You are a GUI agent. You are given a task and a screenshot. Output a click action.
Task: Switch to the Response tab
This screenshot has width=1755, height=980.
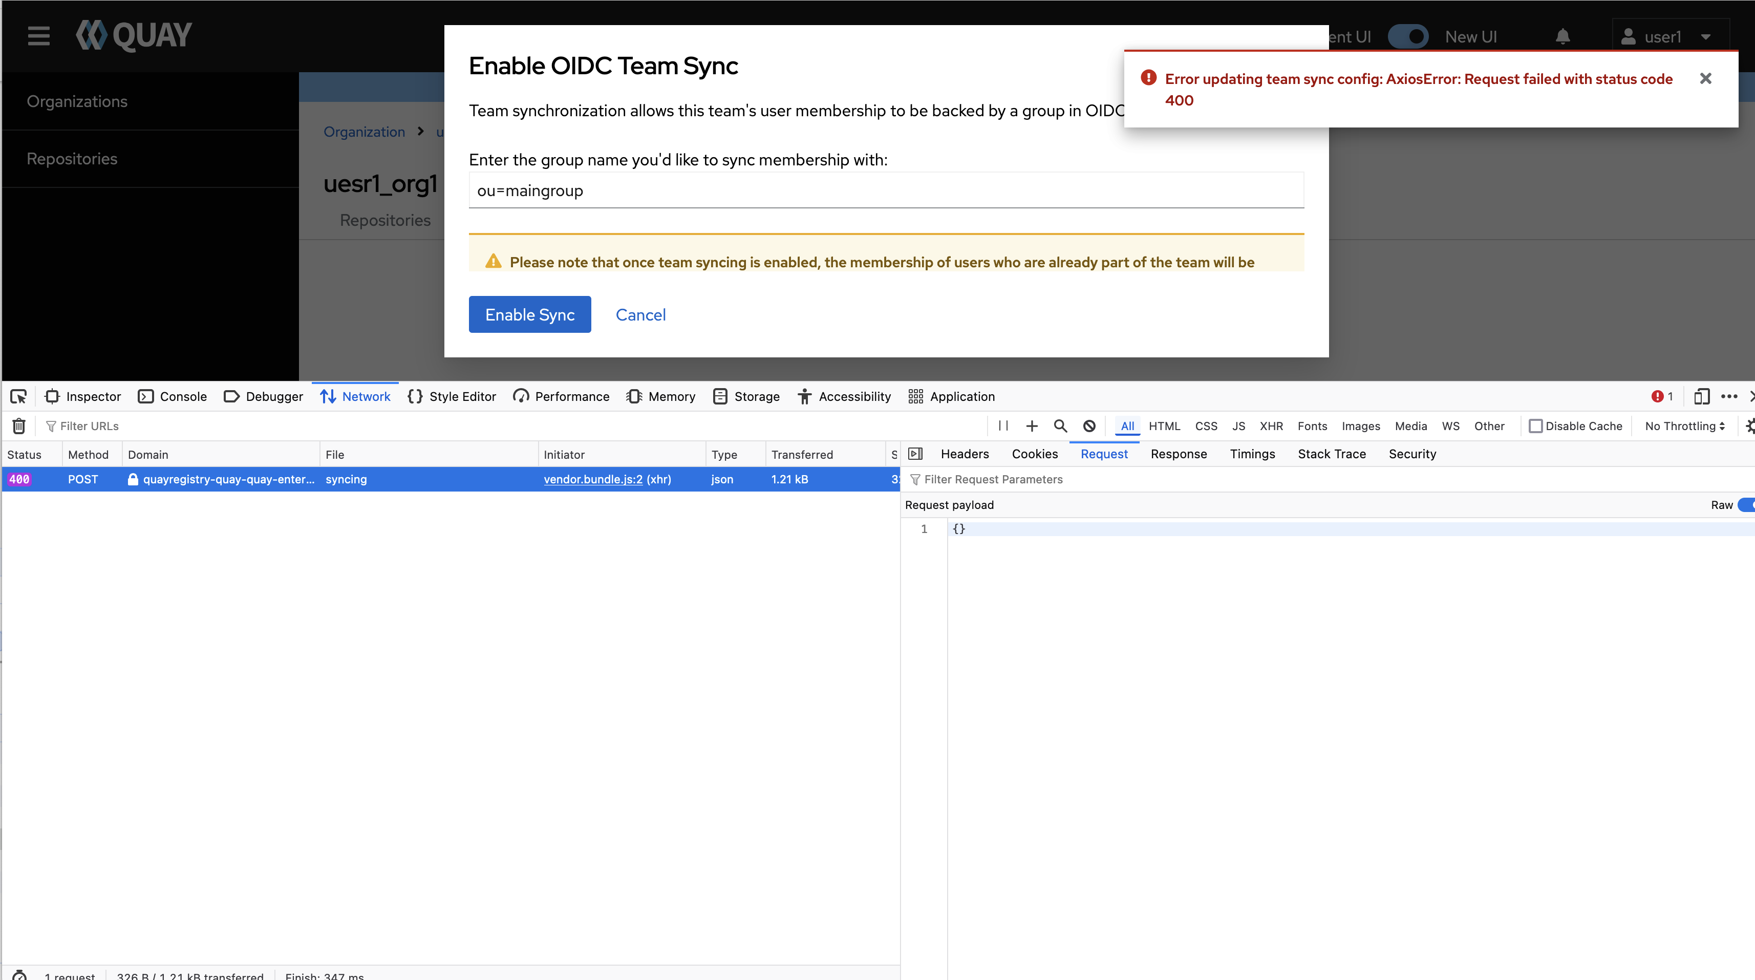(x=1178, y=454)
